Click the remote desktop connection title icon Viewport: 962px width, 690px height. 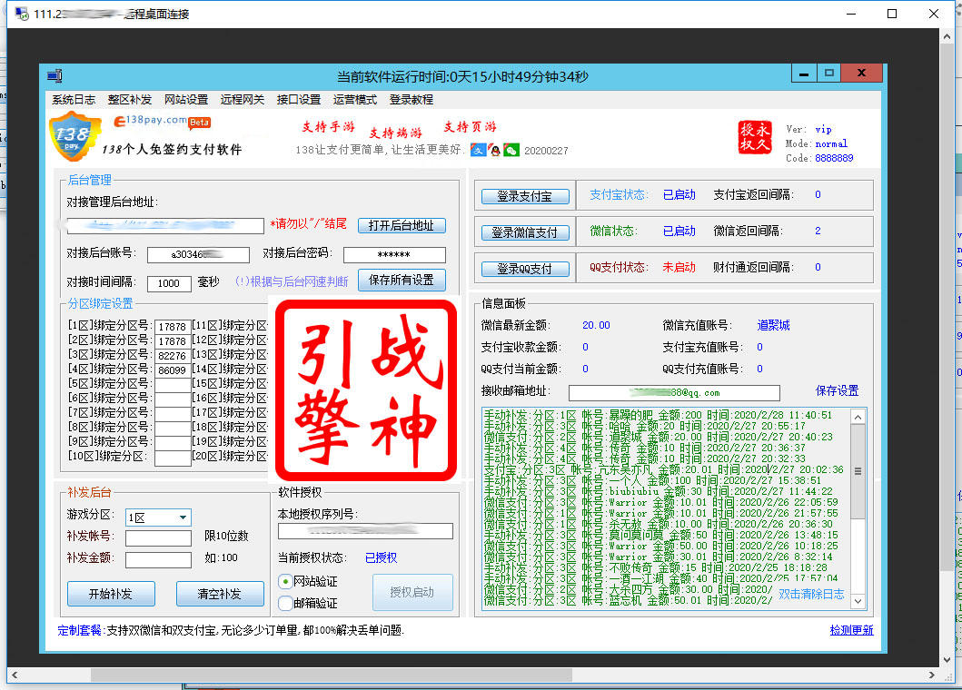point(21,15)
